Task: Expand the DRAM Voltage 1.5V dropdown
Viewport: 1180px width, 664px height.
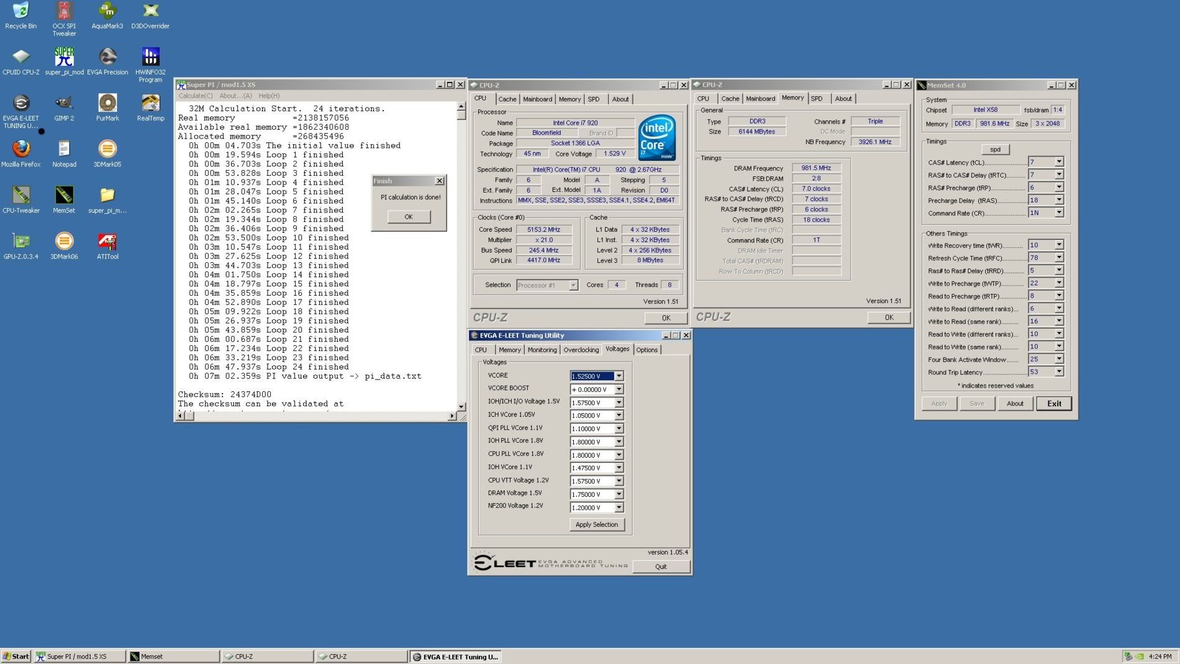Action: click(619, 494)
